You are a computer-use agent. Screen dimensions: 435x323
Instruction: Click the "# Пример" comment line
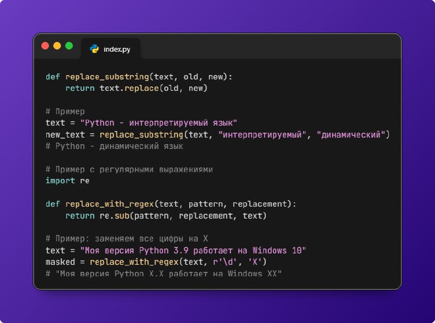point(65,111)
